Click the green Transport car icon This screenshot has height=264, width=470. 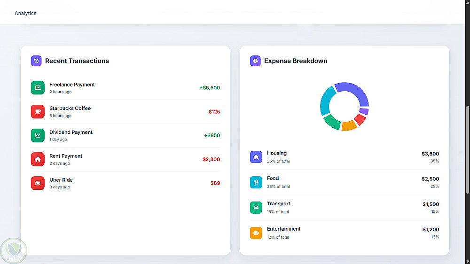256,207
